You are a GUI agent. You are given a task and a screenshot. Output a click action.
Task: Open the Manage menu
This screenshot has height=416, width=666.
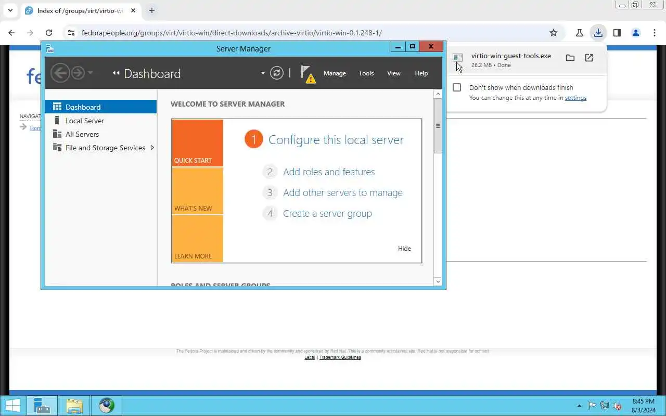[335, 73]
